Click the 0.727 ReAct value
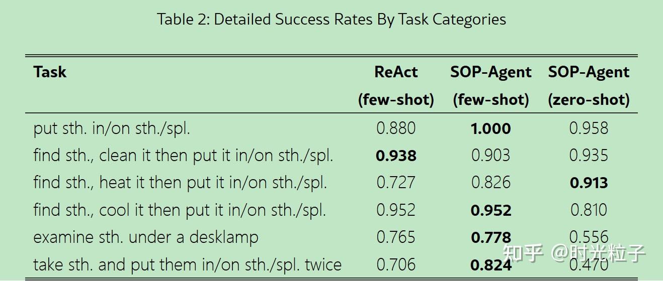The image size is (663, 281). tap(396, 183)
